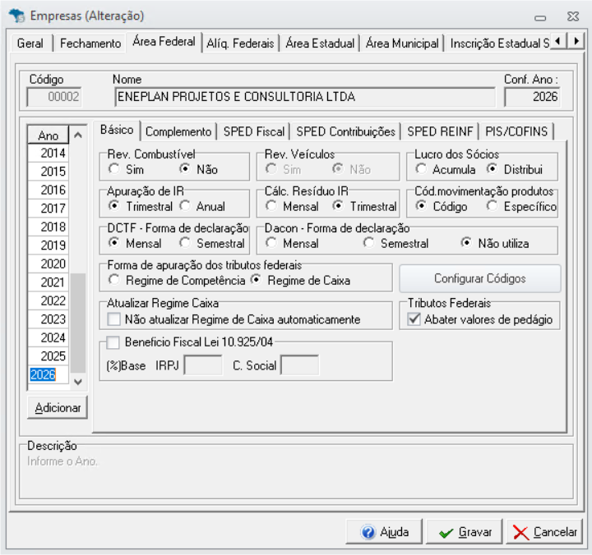Click the Conf. Ano field
592x555 pixels.
click(532, 97)
